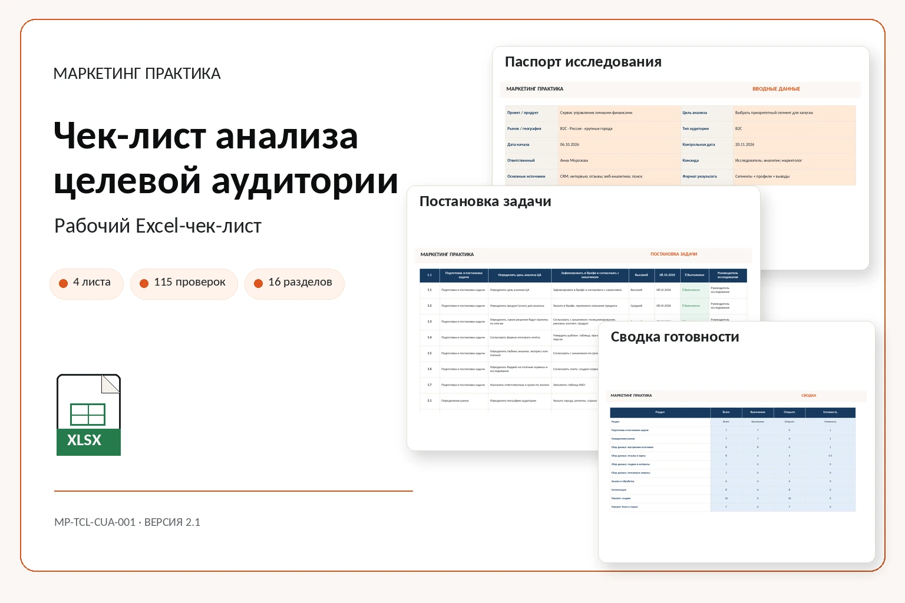Click 'Цель анализа' label in Паспорт card
Screen dimensions: 905x603
(x=694, y=112)
